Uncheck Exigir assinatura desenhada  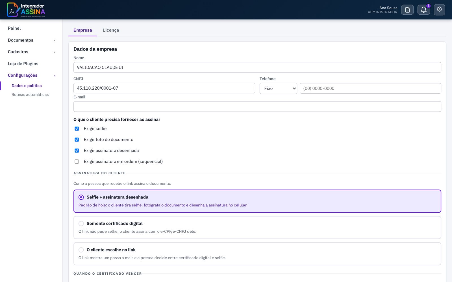(x=77, y=151)
